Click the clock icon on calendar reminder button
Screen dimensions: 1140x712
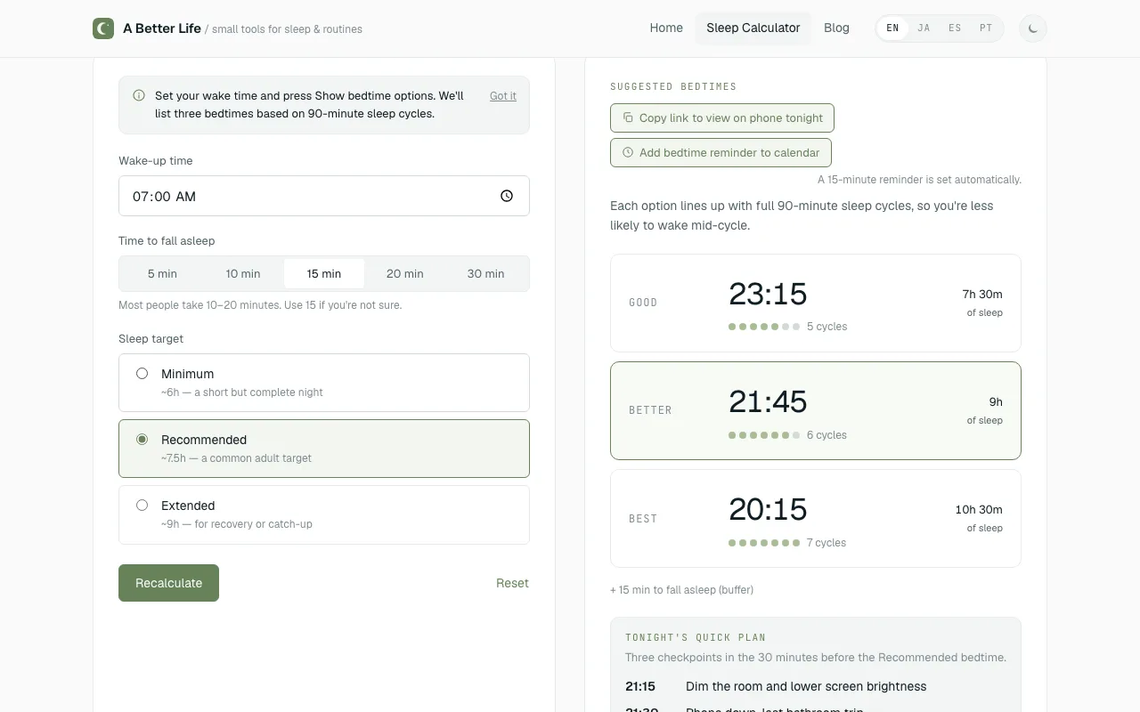click(x=628, y=152)
